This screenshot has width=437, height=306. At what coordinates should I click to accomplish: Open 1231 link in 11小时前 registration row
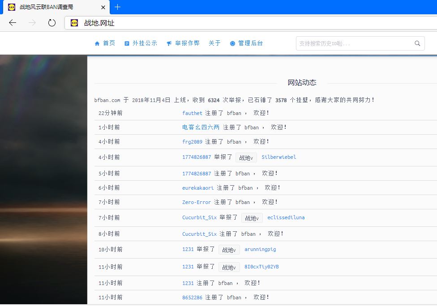pyautogui.click(x=188, y=283)
